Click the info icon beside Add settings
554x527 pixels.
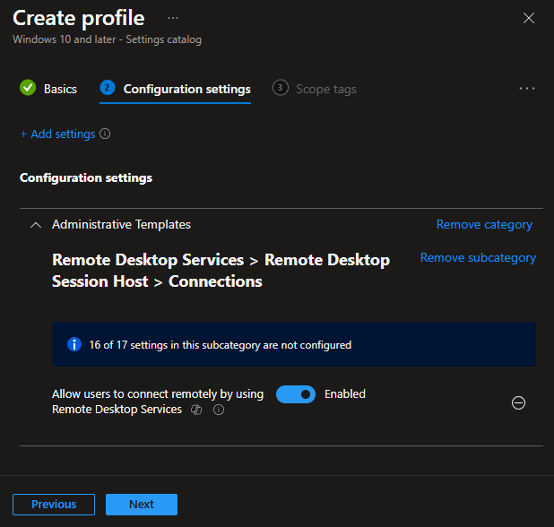pos(105,134)
